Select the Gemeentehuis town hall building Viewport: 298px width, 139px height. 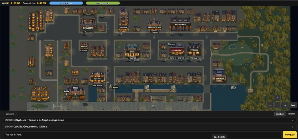tap(154, 24)
